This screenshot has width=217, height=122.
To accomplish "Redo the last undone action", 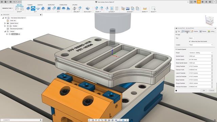I will 19,2.
